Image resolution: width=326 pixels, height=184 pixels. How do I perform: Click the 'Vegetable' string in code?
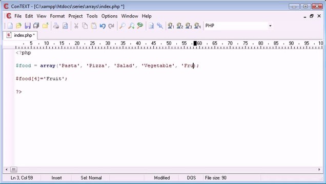click(158, 66)
